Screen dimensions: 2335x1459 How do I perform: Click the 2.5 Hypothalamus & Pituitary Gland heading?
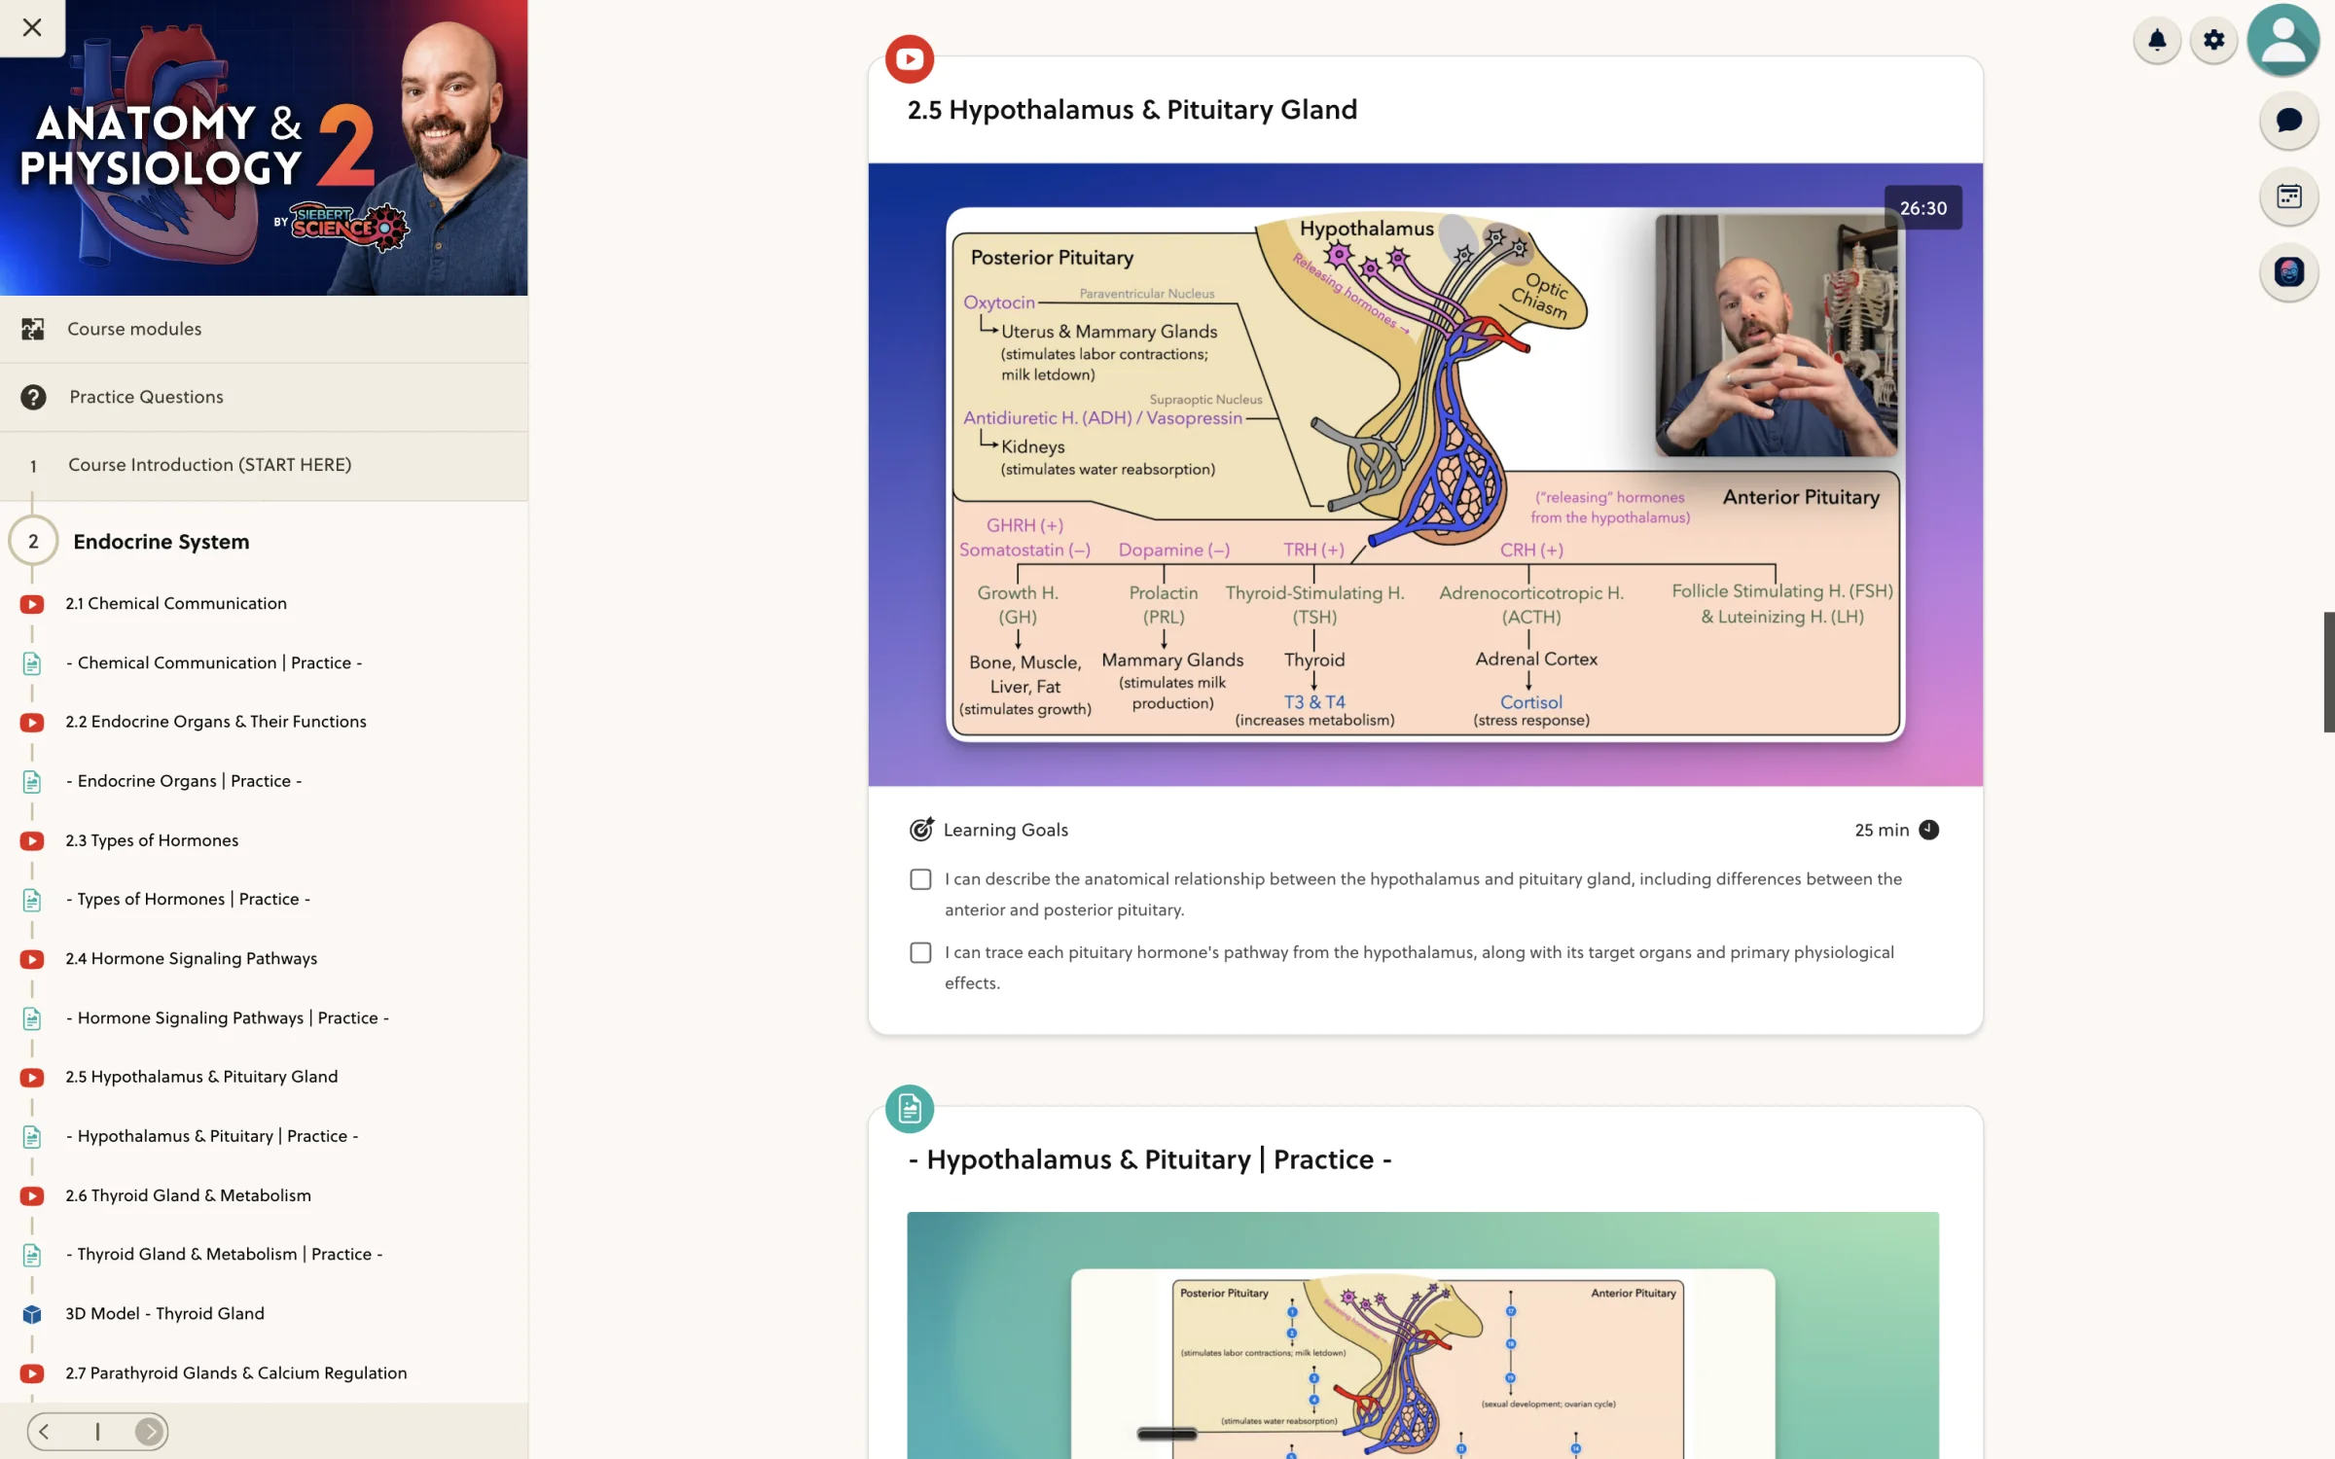coord(1132,110)
